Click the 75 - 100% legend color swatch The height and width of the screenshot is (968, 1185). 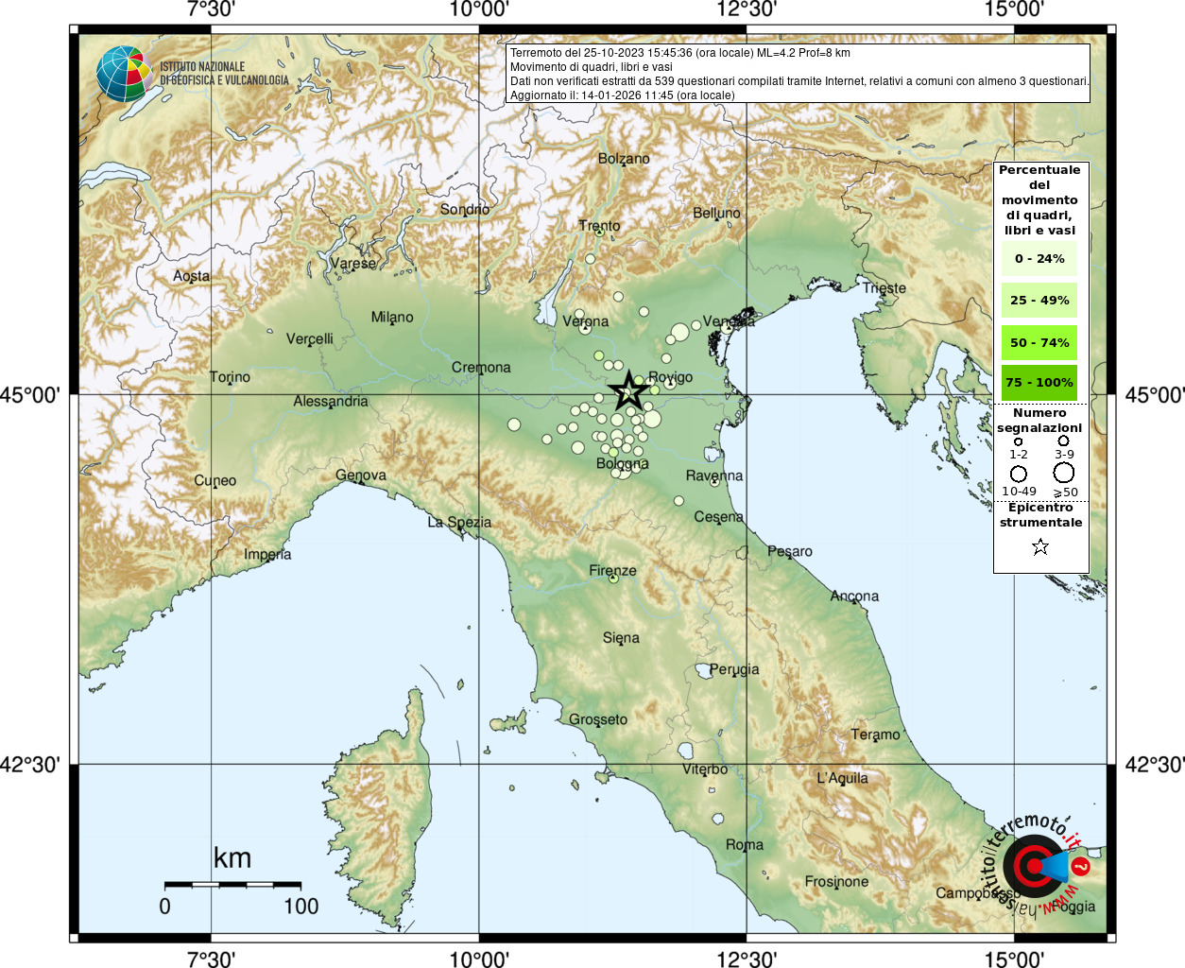[x=1039, y=382]
